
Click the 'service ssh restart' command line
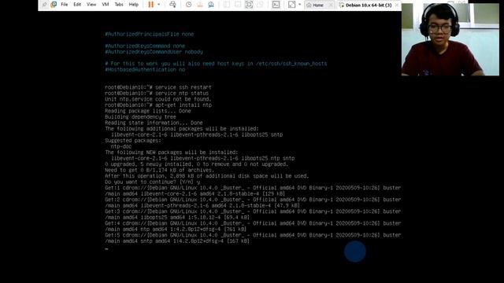pos(158,87)
